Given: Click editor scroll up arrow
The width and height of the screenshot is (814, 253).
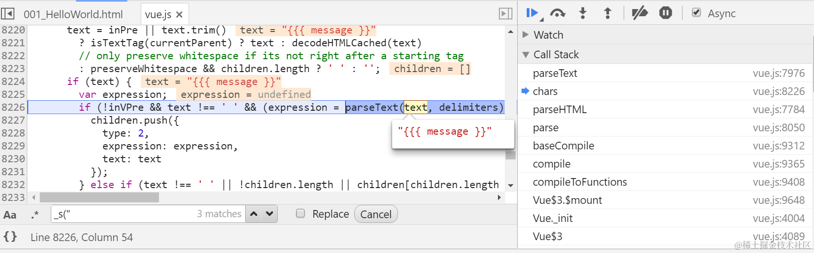Looking at the screenshot, I should coord(510,32).
